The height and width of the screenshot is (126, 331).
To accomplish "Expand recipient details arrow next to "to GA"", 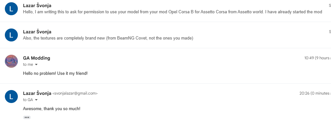I will [36, 100].
